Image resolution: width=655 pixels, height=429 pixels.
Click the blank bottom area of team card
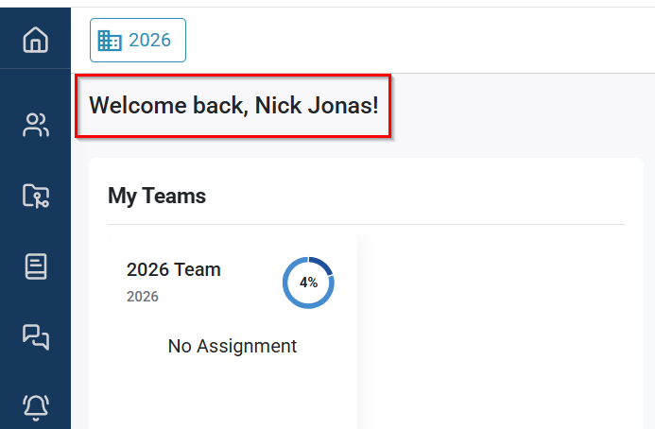click(223, 397)
